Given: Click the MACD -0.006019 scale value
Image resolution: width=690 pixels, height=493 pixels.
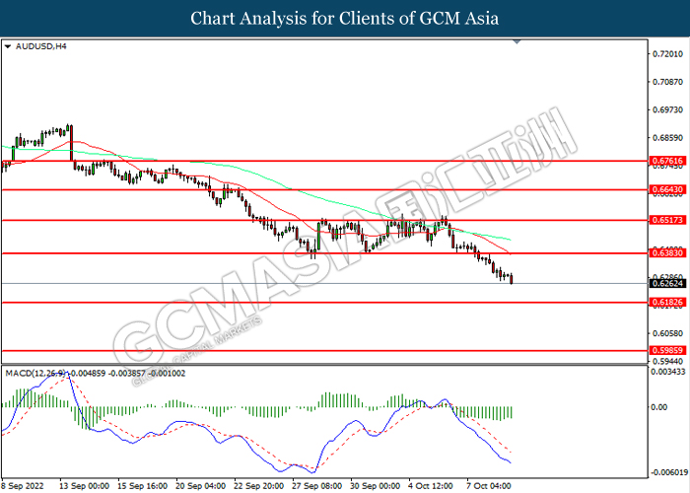Looking at the screenshot, I should (669, 472).
